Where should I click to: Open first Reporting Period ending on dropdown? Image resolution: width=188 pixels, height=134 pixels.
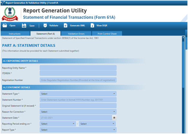coord(58,124)
